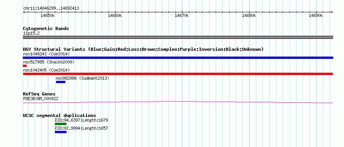
Task: Open the PDE3B|NM_000922 gene label
Action: pos(41,99)
